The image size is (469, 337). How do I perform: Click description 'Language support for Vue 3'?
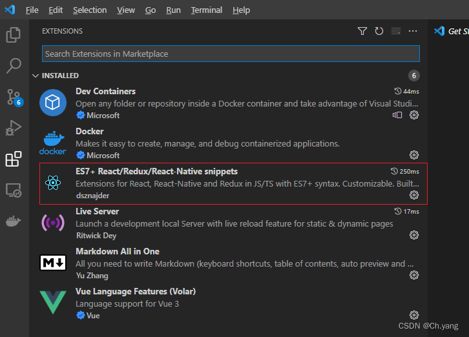coord(127,304)
